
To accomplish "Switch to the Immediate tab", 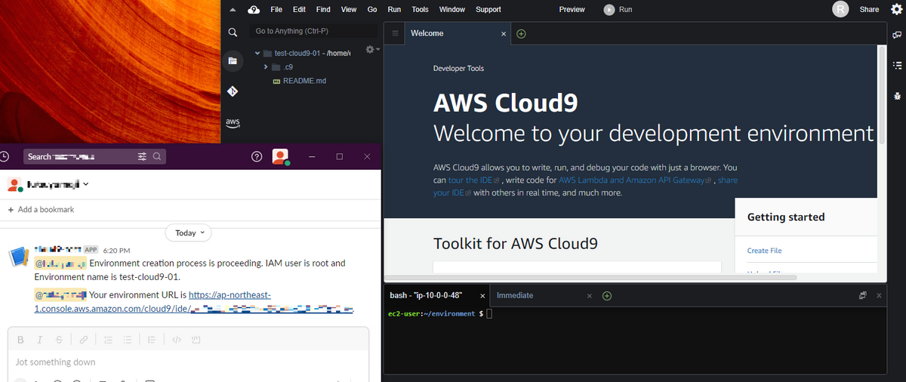I will (515, 295).
